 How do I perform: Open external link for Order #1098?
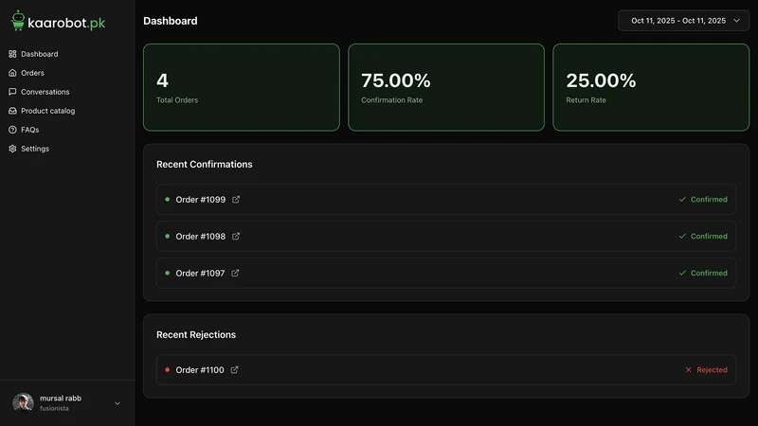click(x=236, y=236)
